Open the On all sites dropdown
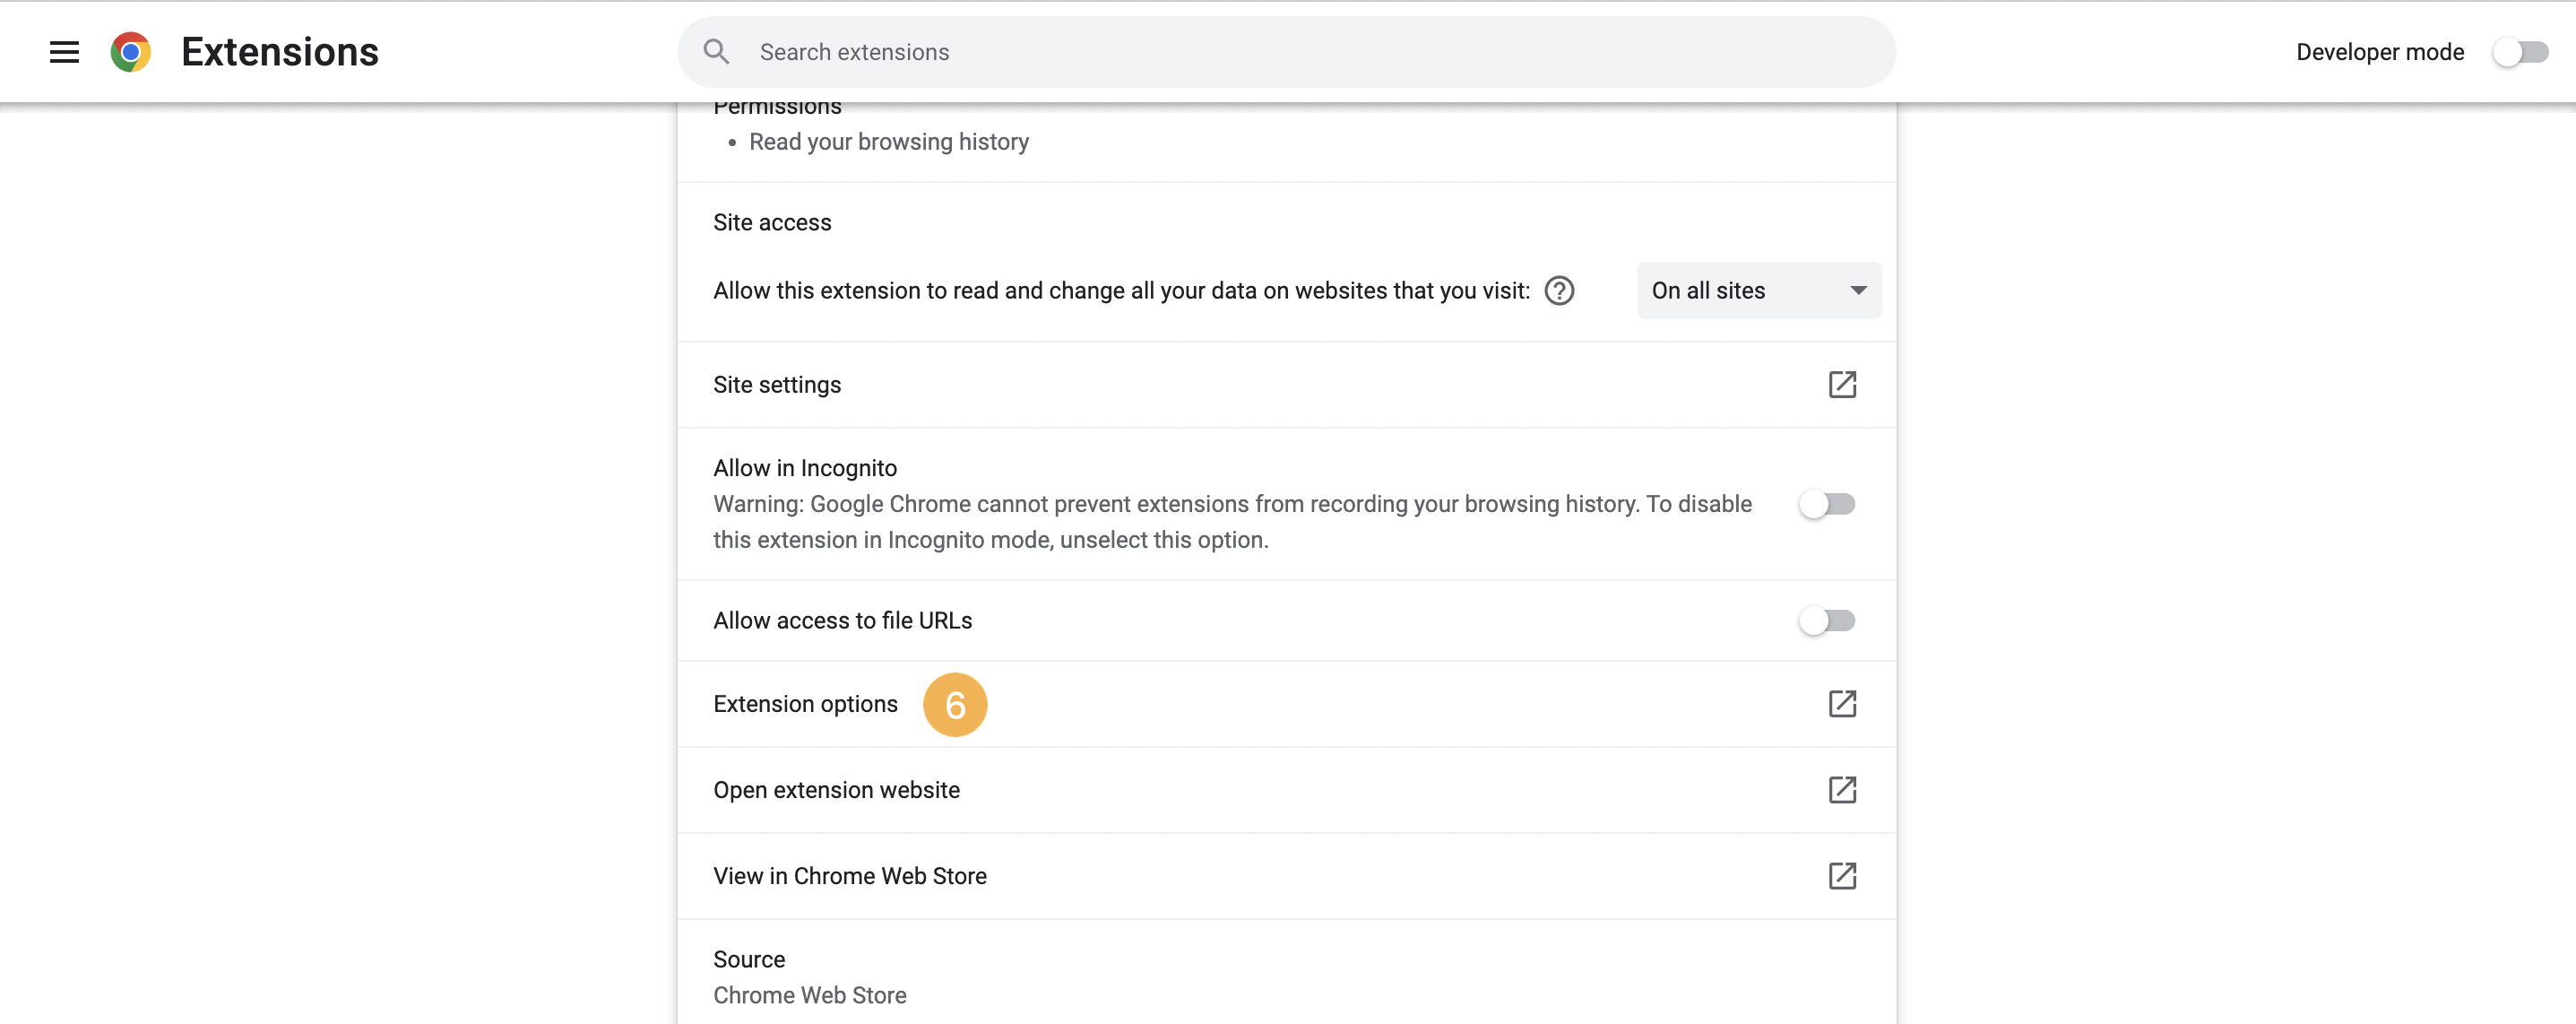Viewport: 2576px width, 1024px height. [1758, 291]
